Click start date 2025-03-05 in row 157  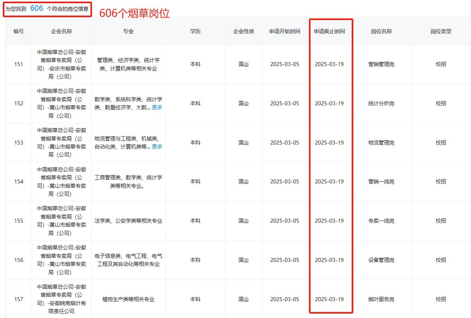tap(285, 299)
